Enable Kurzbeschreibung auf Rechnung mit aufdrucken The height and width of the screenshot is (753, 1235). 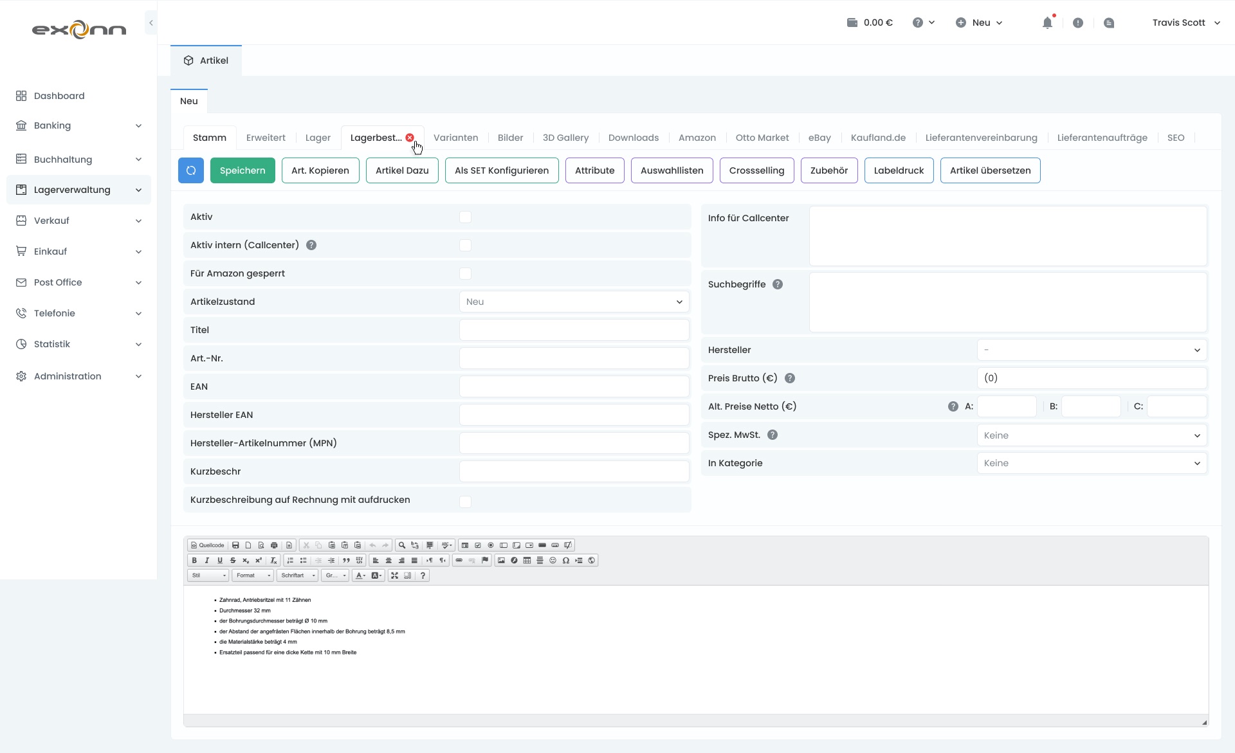(465, 502)
